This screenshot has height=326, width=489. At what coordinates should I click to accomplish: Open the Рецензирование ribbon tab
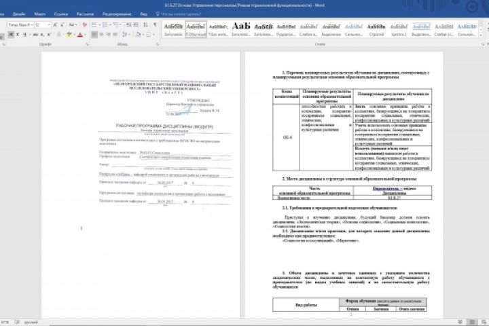pos(117,14)
